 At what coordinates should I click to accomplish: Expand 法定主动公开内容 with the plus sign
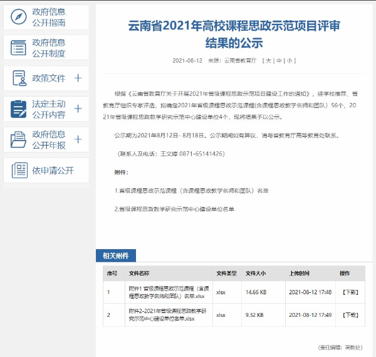point(78,109)
